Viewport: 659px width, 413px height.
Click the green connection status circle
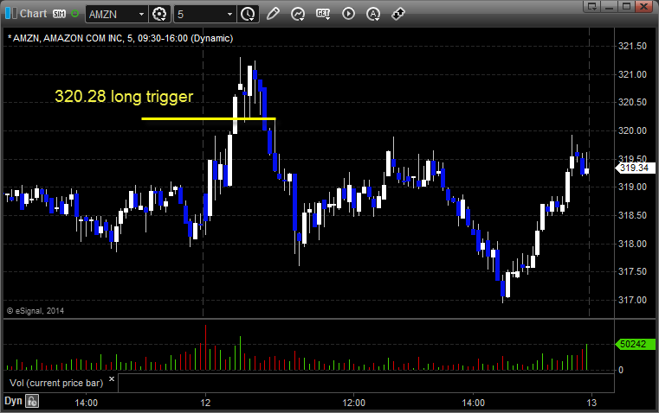(x=74, y=14)
